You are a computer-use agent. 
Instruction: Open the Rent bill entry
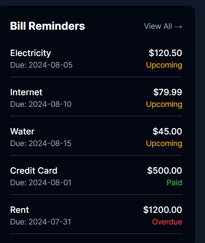96,216
